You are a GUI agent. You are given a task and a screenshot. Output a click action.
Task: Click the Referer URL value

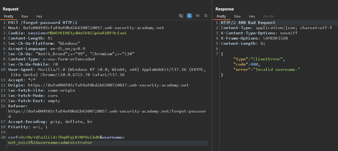[107, 114]
